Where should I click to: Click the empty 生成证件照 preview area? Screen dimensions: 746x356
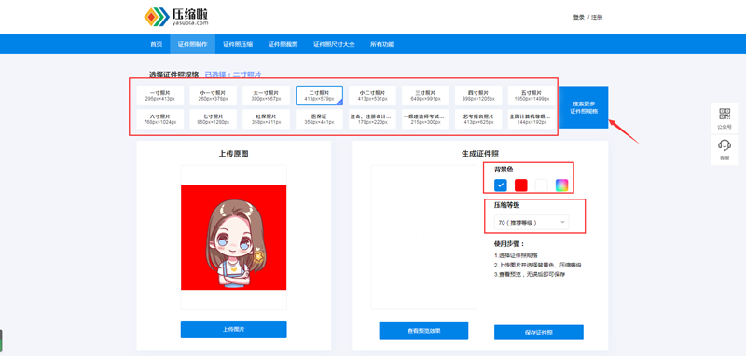[423, 237]
